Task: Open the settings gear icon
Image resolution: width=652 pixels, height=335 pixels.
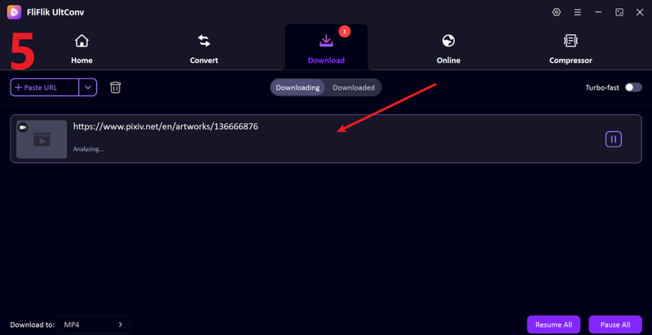Action: point(557,12)
